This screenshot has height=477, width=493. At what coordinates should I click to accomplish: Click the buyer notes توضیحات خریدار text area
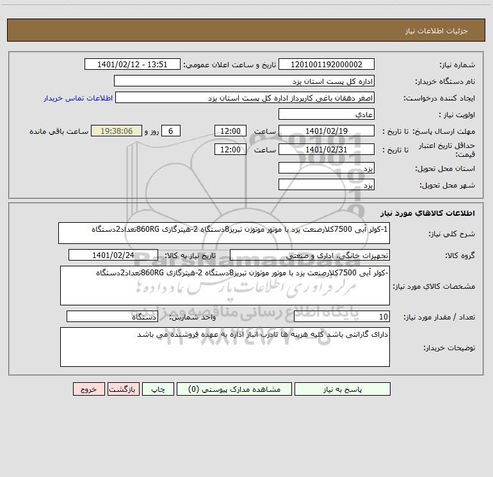[225, 347]
